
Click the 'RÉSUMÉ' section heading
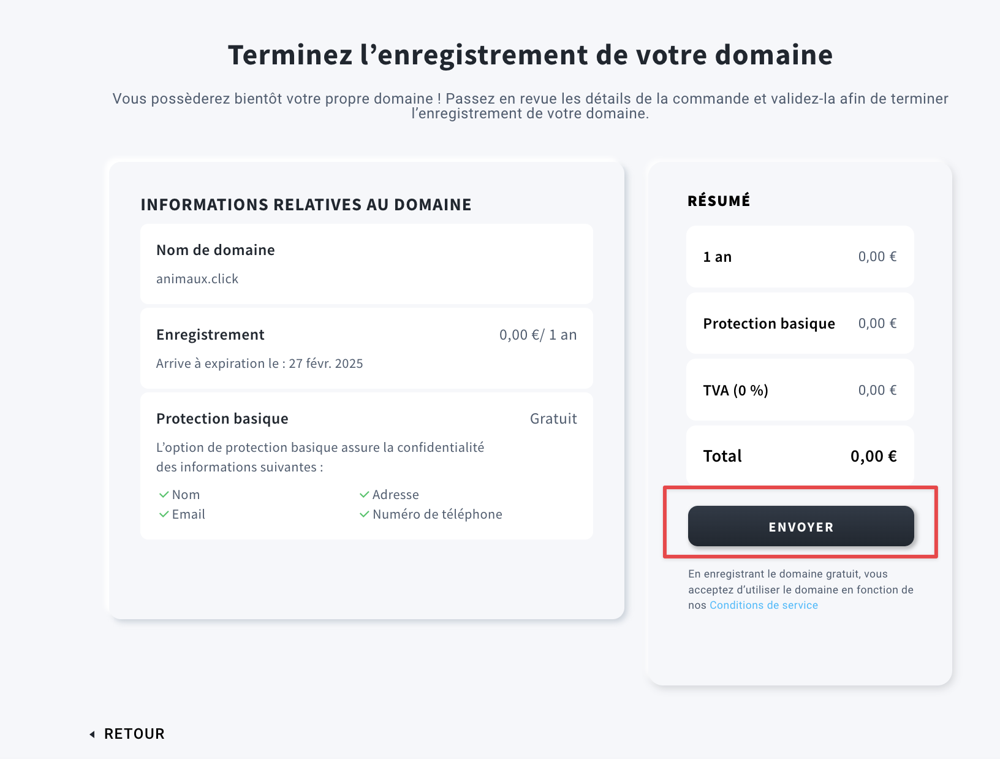pyautogui.click(x=719, y=200)
